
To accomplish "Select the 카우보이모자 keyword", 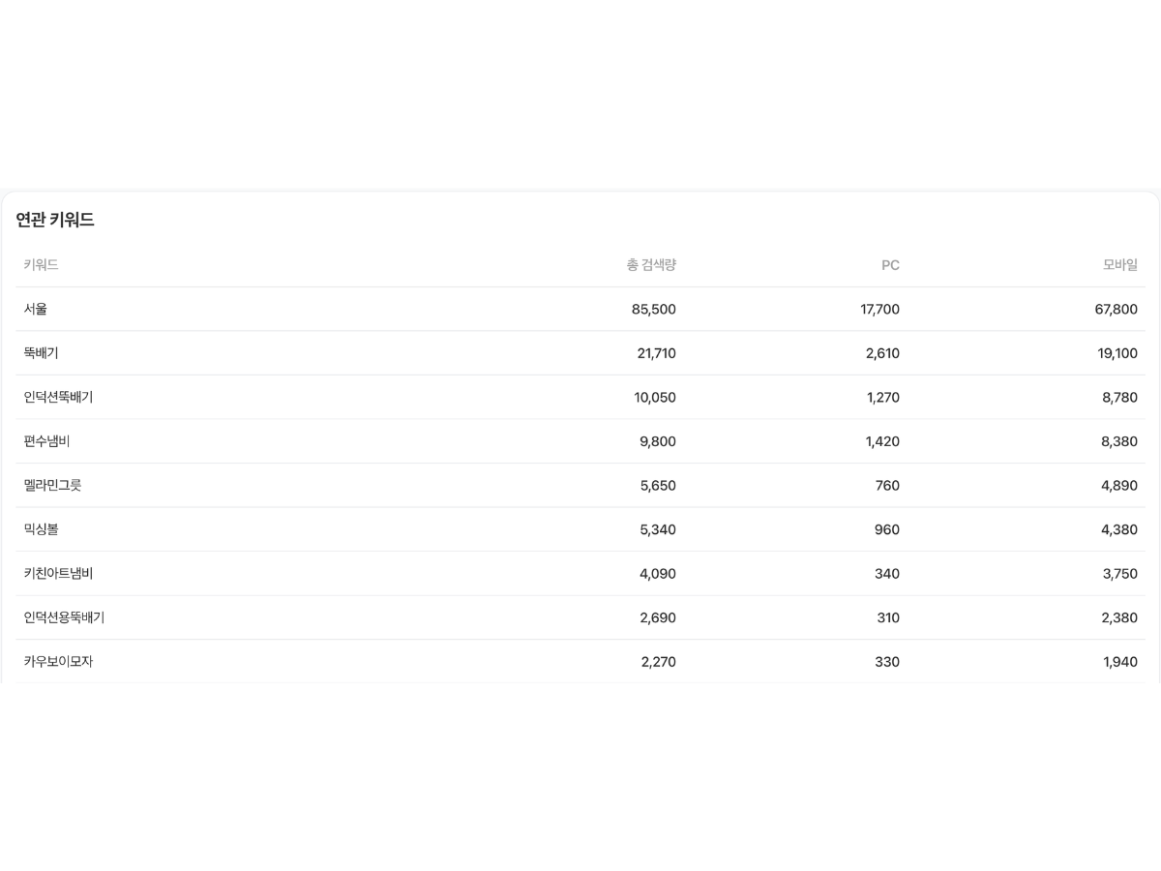I will point(59,662).
